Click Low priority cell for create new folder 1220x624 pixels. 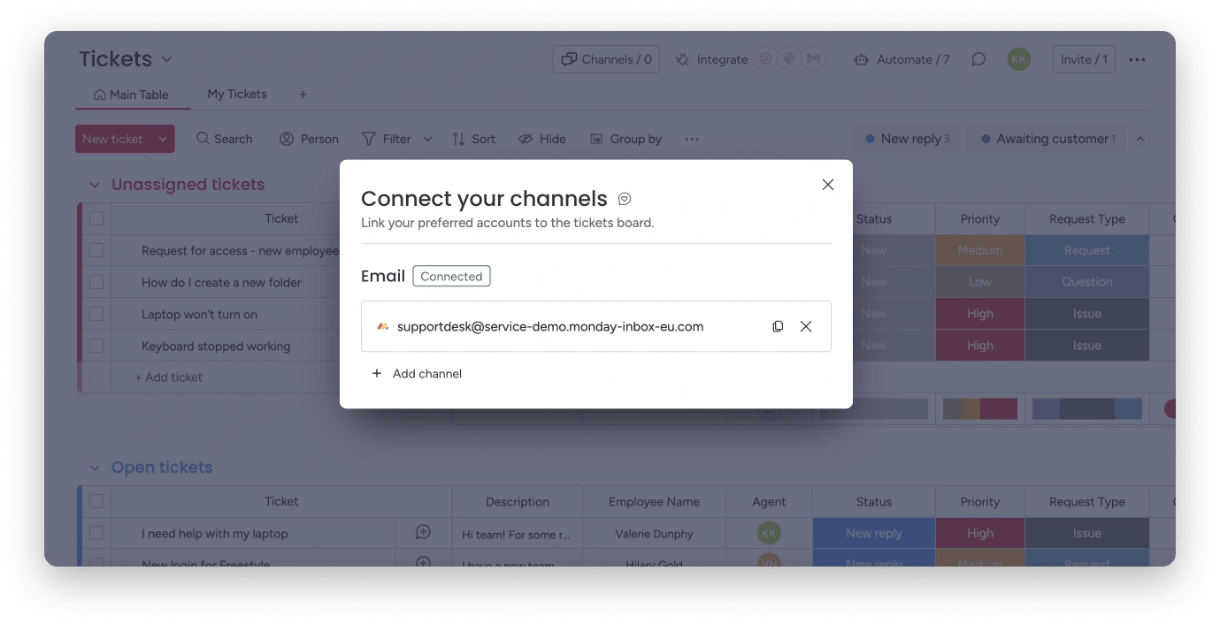click(x=980, y=282)
